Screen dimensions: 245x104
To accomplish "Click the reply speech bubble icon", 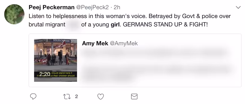I will pyautogui.click(x=33, y=96).
